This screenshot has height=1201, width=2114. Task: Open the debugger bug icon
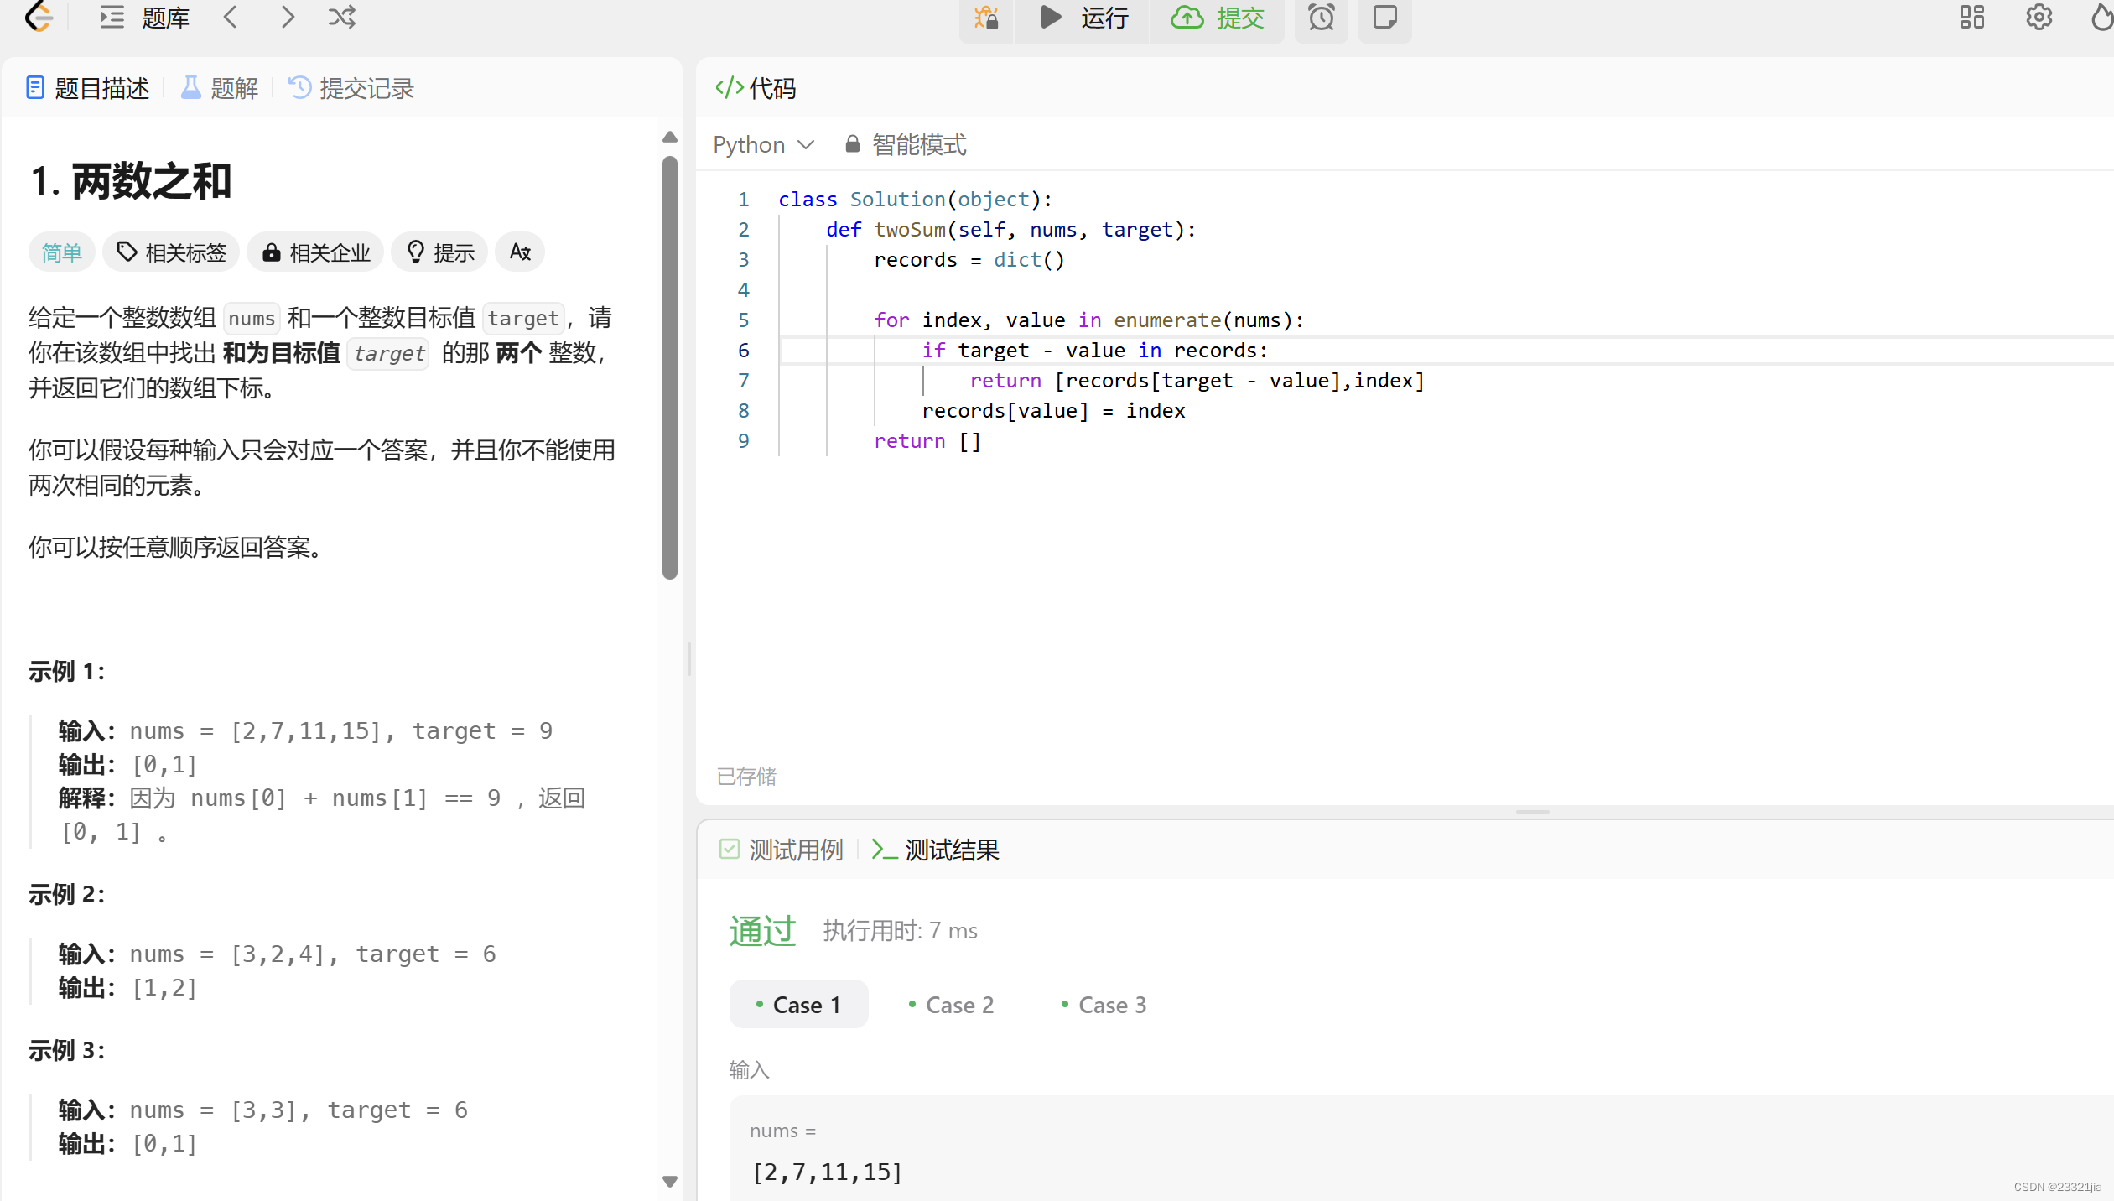[986, 18]
